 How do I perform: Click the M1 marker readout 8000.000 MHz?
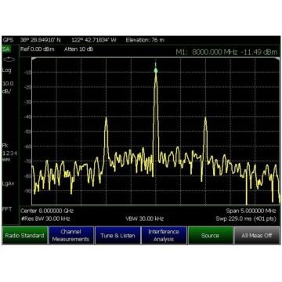tap(226, 52)
